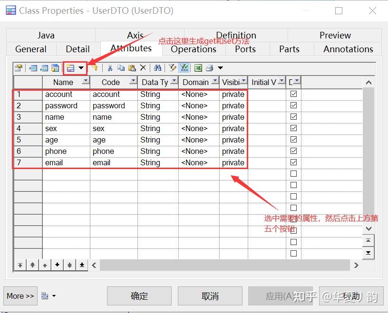Export attributes via the Excel icon
Image resolution: width=388 pixels, height=313 pixels.
[197, 67]
